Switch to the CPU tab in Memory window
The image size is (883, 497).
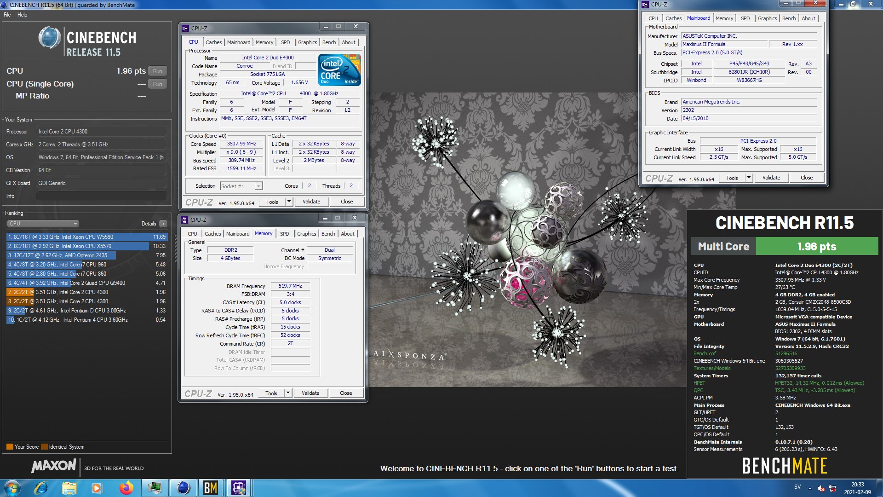pyautogui.click(x=192, y=234)
